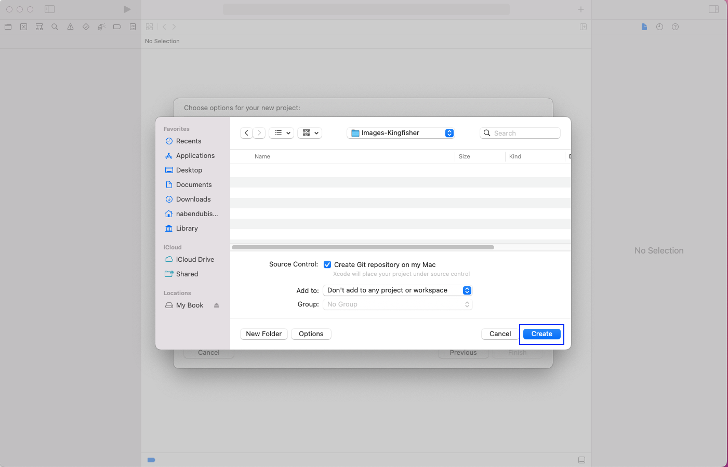Click the horizontal scrollbar in file list
The height and width of the screenshot is (467, 728).
click(363, 247)
